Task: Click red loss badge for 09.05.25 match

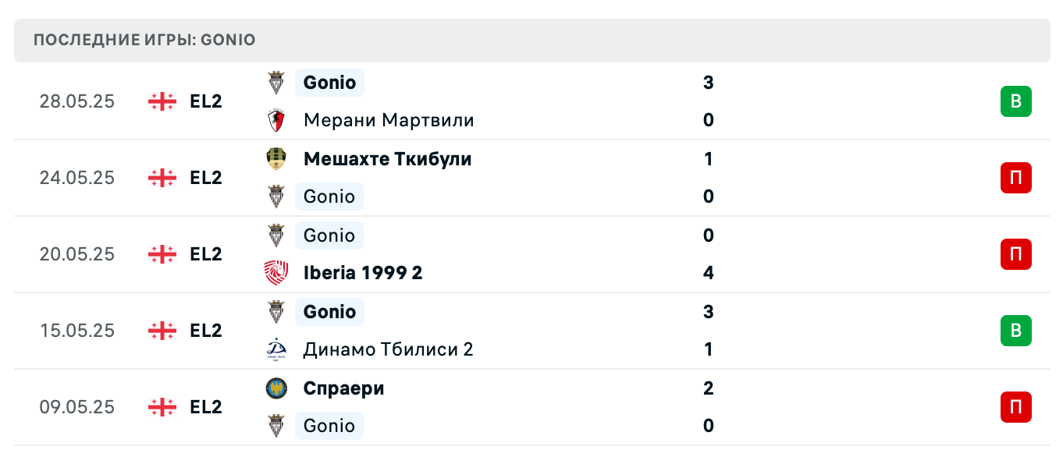Action: click(1015, 407)
